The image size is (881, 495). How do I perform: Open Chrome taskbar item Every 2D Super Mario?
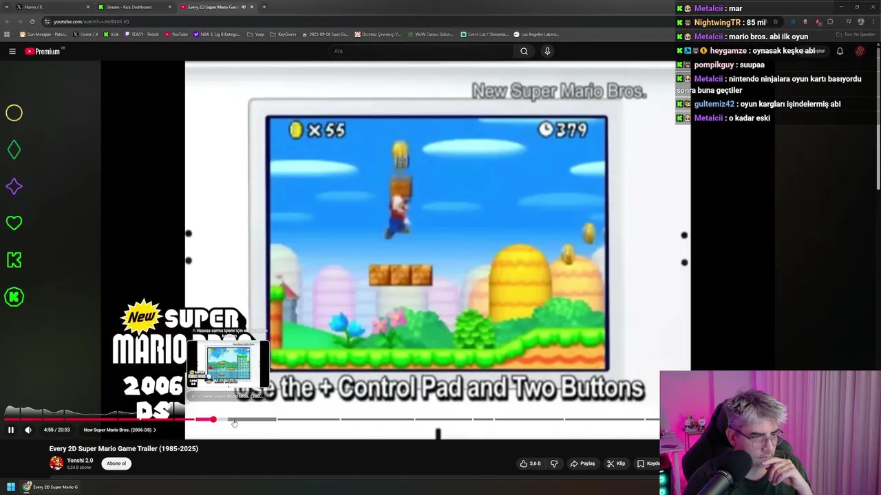50,487
